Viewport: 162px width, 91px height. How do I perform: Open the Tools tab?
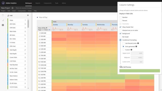57,3
